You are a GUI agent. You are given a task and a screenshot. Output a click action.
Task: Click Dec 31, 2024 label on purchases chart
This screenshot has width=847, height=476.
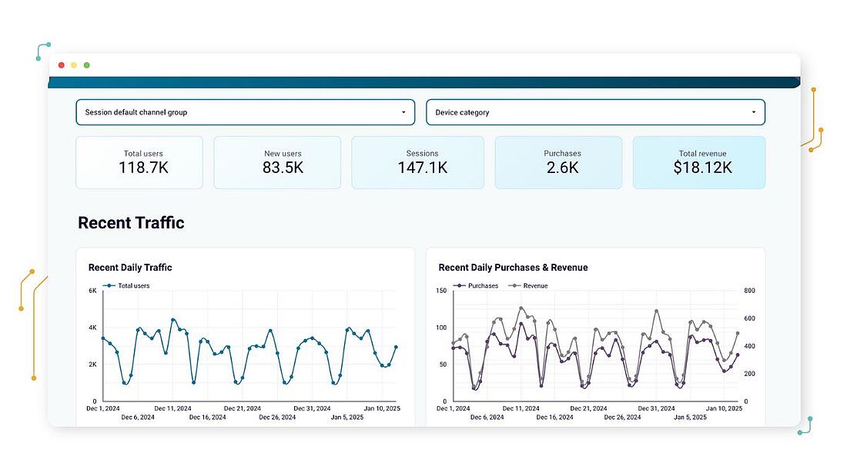(656, 408)
